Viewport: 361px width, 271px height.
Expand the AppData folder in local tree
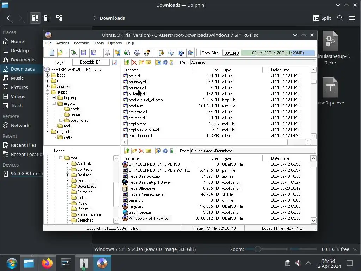[67, 164]
